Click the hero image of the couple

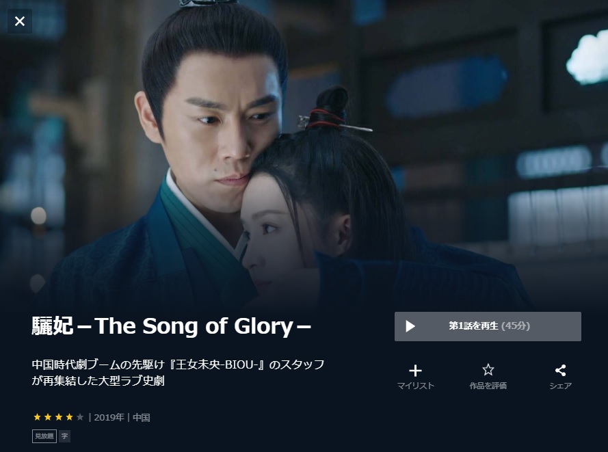click(x=304, y=155)
